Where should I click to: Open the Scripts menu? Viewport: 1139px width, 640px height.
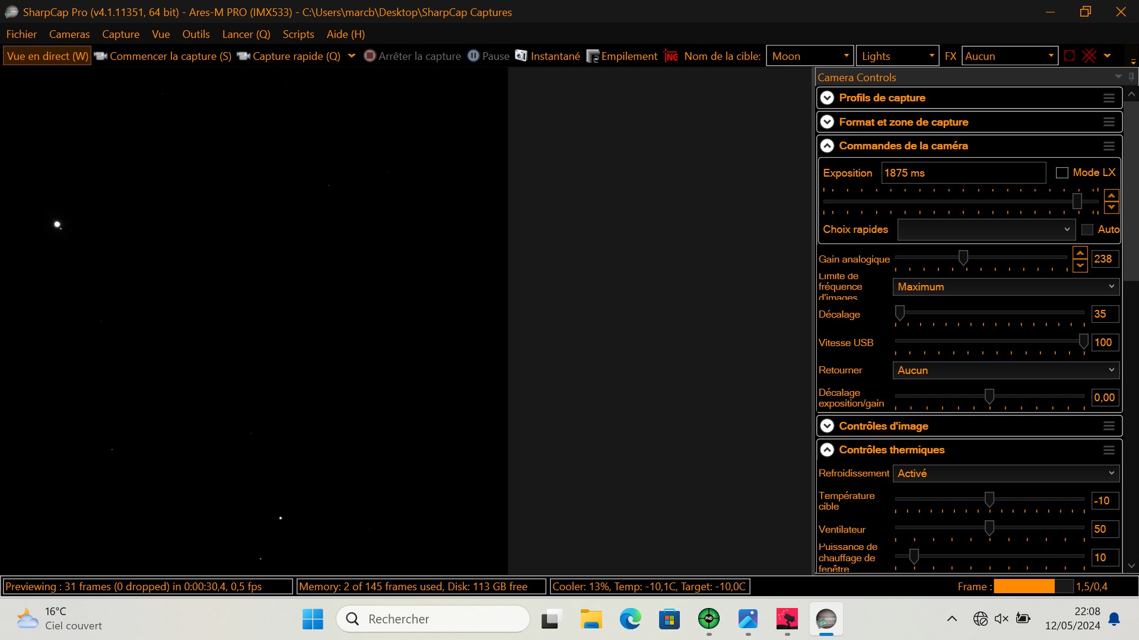[298, 34]
